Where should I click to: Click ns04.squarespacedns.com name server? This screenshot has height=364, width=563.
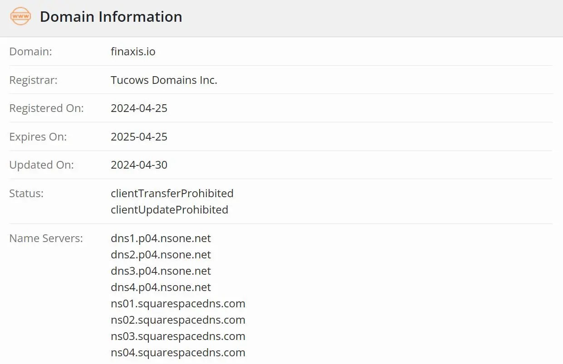coord(178,352)
